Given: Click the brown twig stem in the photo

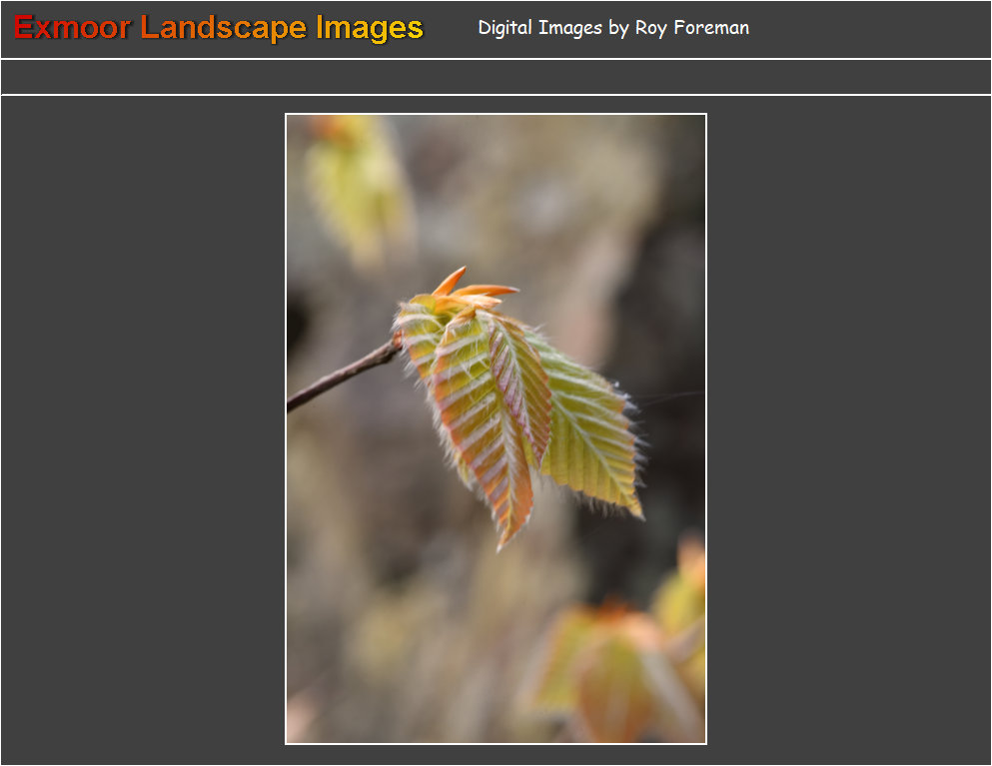Looking at the screenshot, I should click(x=343, y=376).
